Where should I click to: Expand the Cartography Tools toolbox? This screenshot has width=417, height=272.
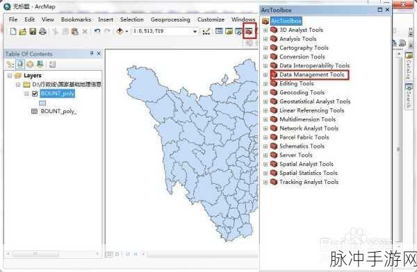[265, 48]
